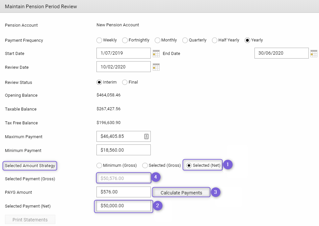Viewport: 319px width, 226px height.
Task: Open calendar picker for Review Date
Action: click(156, 67)
